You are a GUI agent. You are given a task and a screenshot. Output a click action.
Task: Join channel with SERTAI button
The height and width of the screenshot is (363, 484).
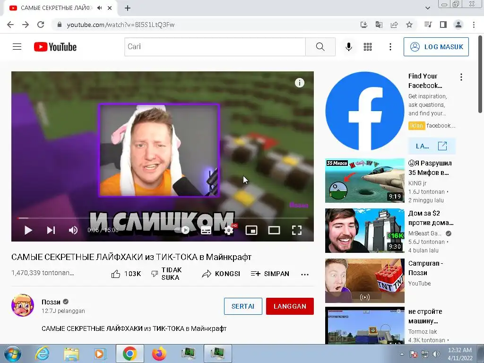pyautogui.click(x=243, y=306)
